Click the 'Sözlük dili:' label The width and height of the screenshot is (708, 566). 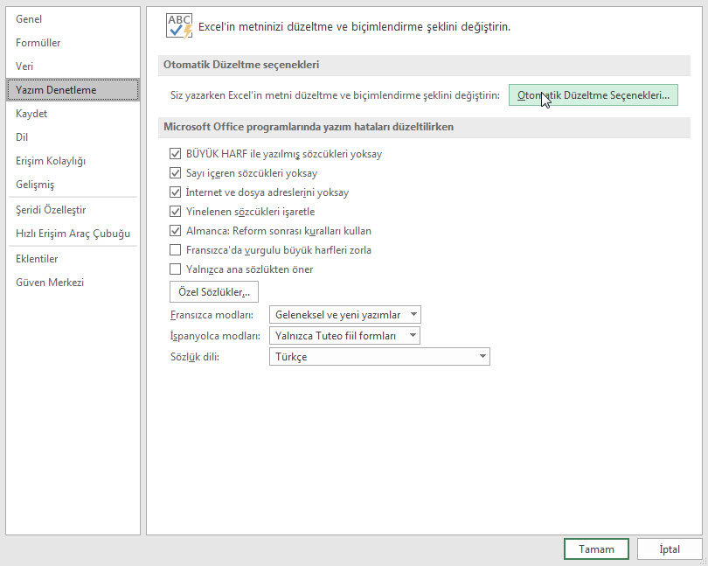click(x=195, y=357)
